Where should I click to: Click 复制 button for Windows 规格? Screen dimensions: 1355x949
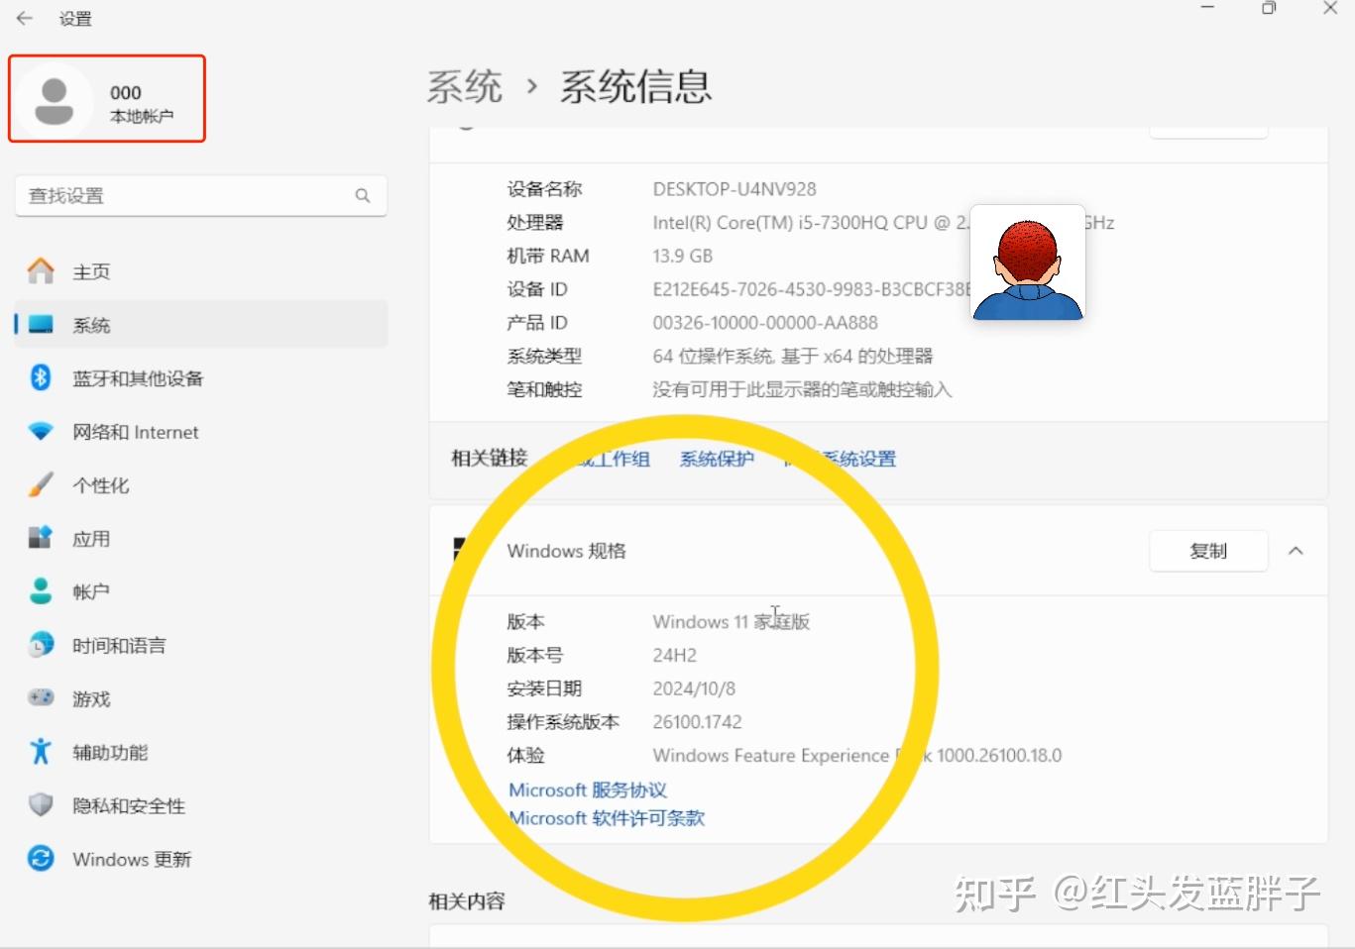(1208, 551)
